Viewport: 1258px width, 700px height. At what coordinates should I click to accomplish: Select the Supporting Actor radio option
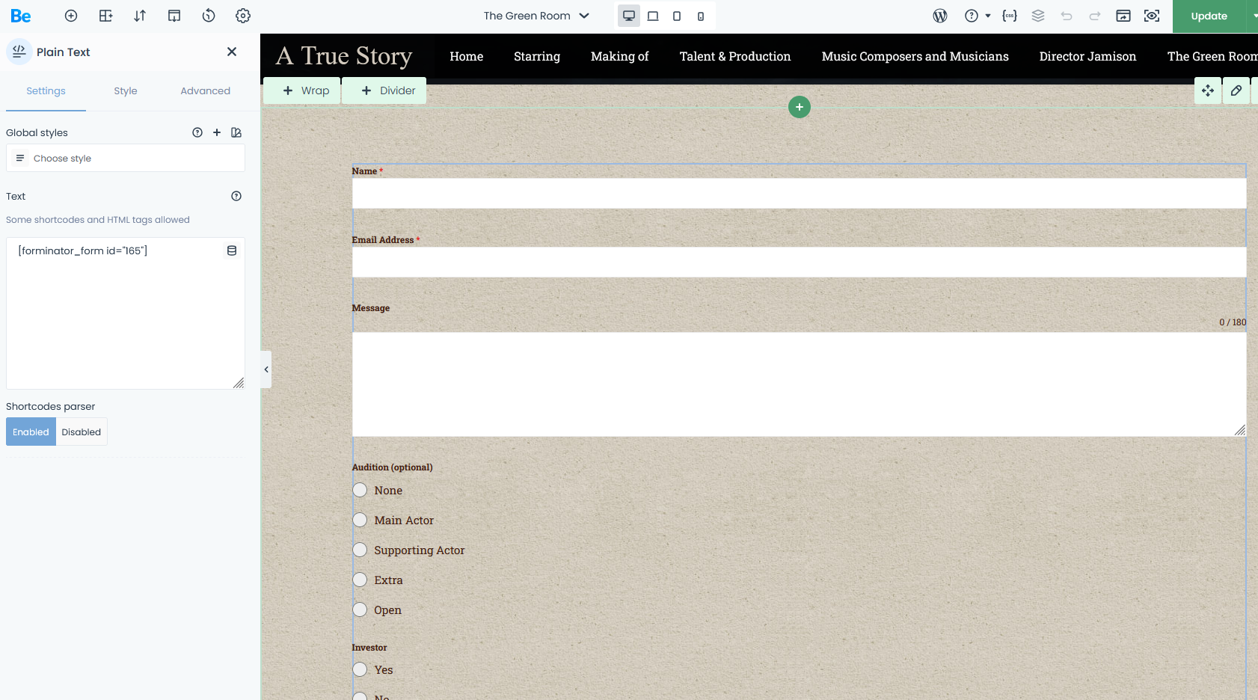(360, 550)
